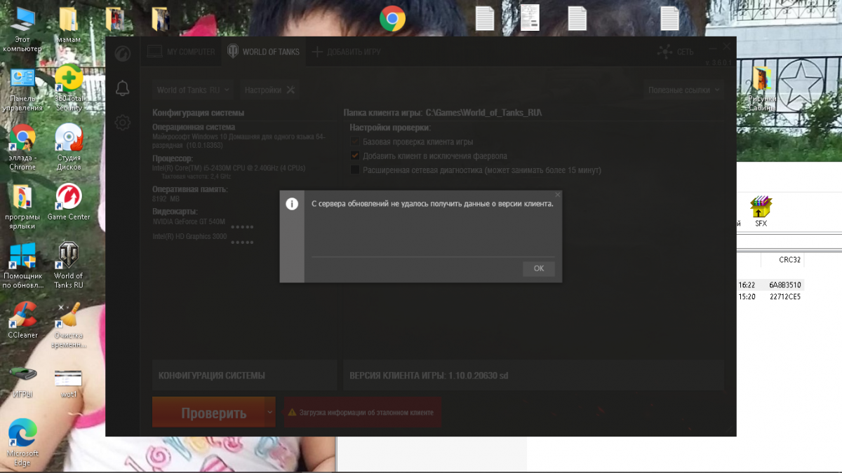Expand the World of Tanks RU dropdown
Viewport: 842px width, 473px height.
click(193, 90)
